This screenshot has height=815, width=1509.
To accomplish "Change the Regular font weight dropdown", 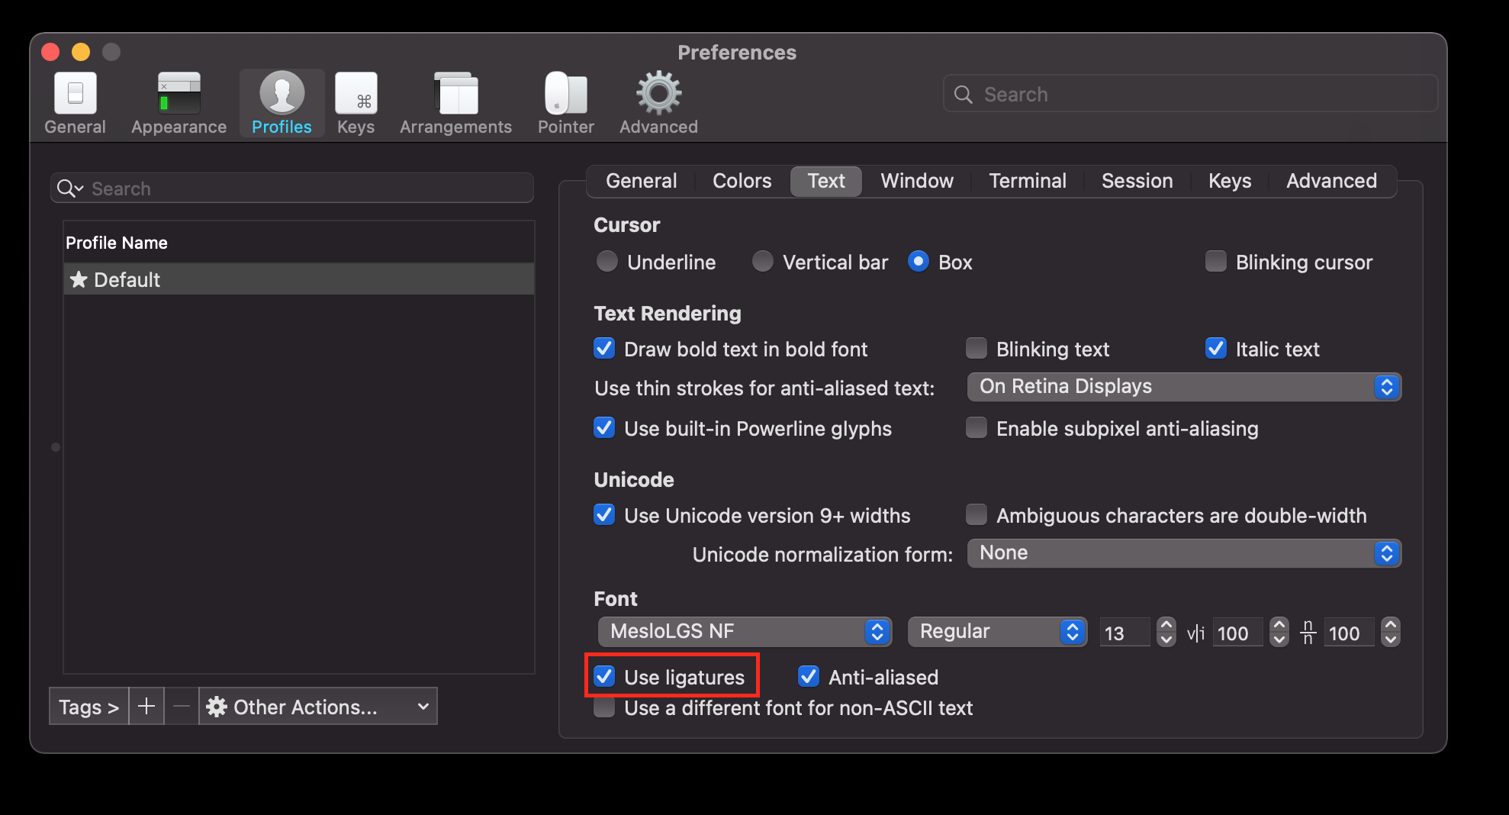I will click(996, 631).
